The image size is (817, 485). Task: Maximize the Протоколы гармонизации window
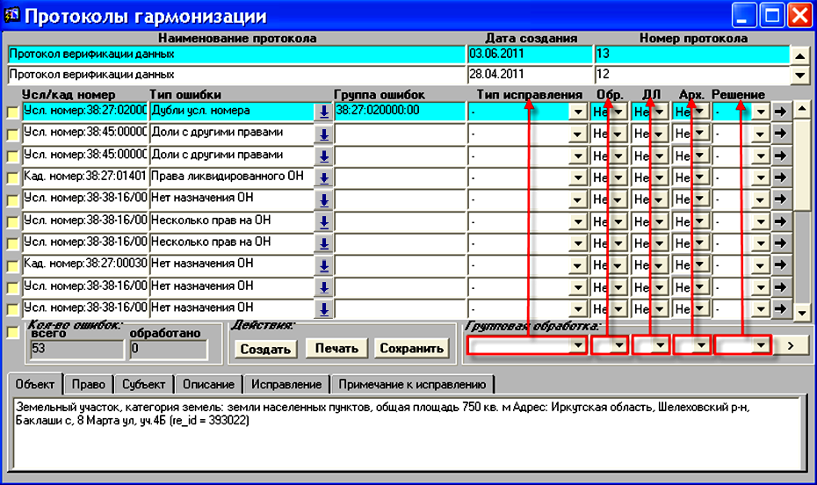771,15
